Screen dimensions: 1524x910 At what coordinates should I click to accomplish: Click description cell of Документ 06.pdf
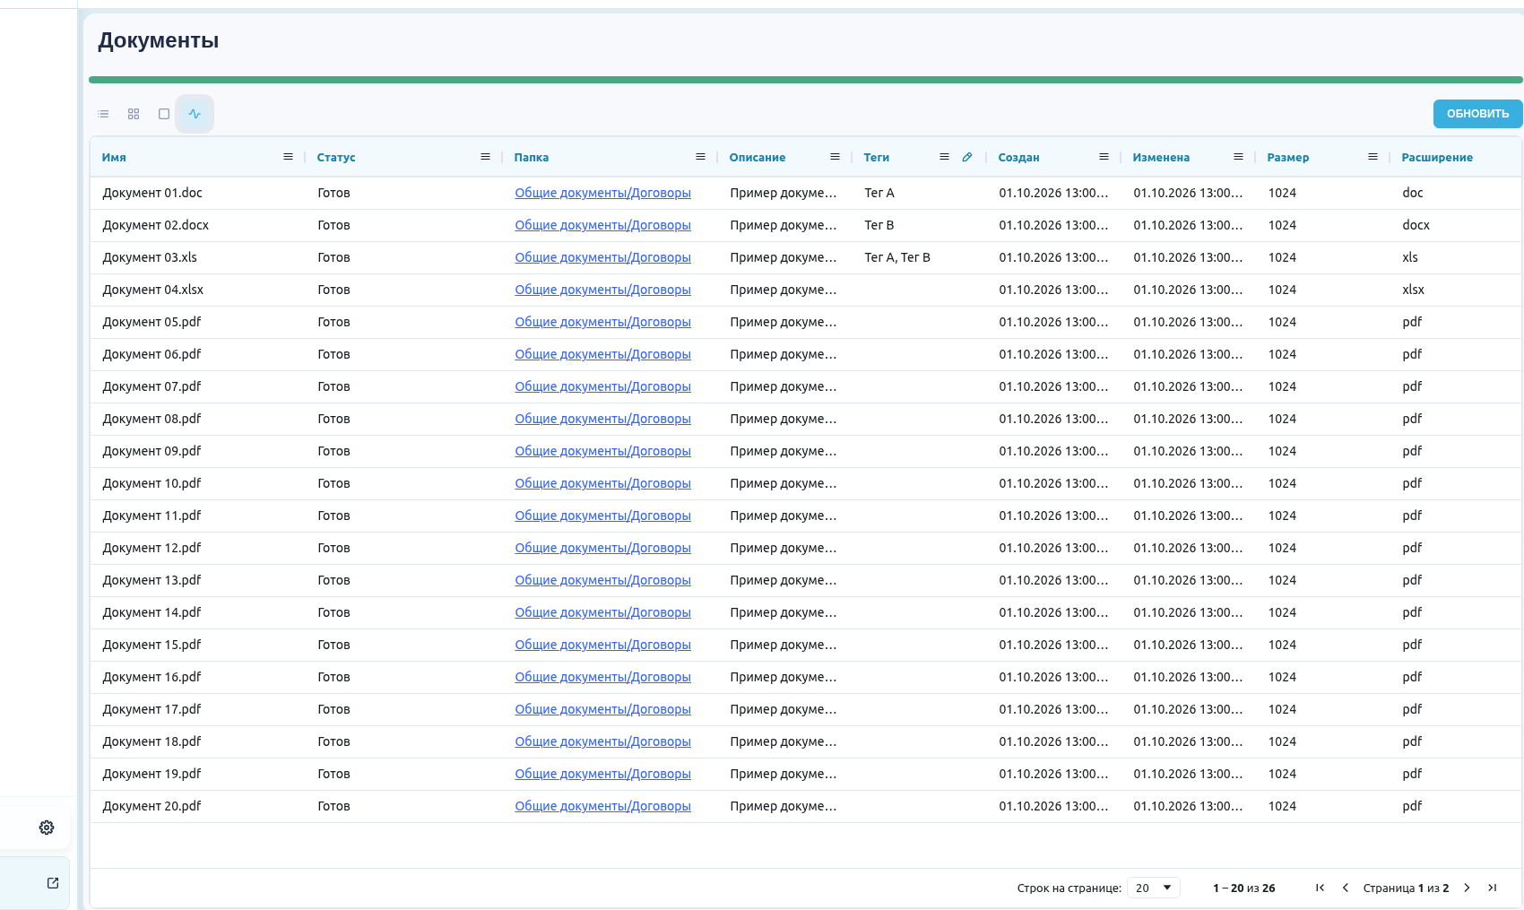coord(784,354)
